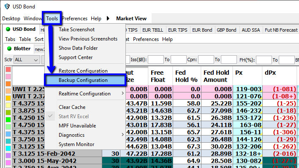Switch to the EUR TBILL tab
The image size is (299, 168).
(x=153, y=30)
